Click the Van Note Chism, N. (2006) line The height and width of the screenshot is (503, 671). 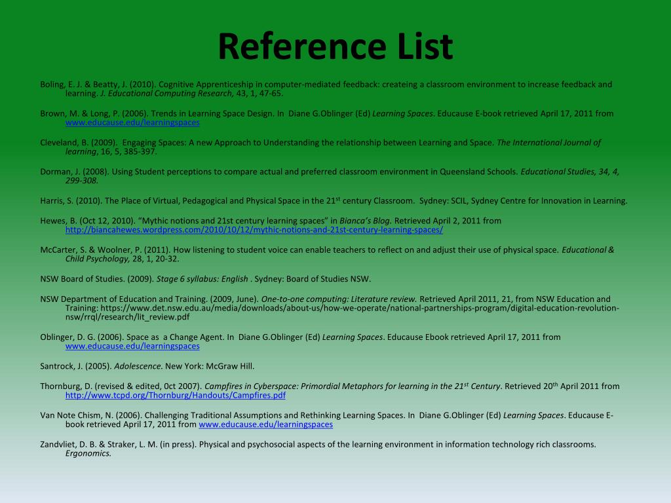(x=327, y=416)
